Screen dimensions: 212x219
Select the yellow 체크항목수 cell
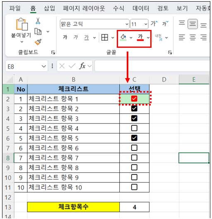(x=73, y=207)
